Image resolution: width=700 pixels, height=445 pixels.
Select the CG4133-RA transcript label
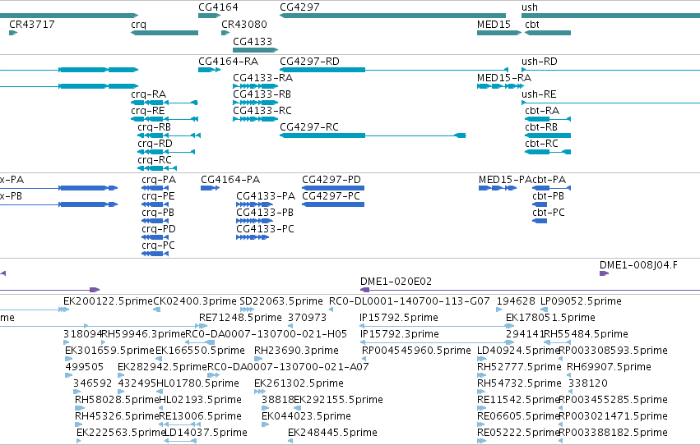[x=263, y=77]
